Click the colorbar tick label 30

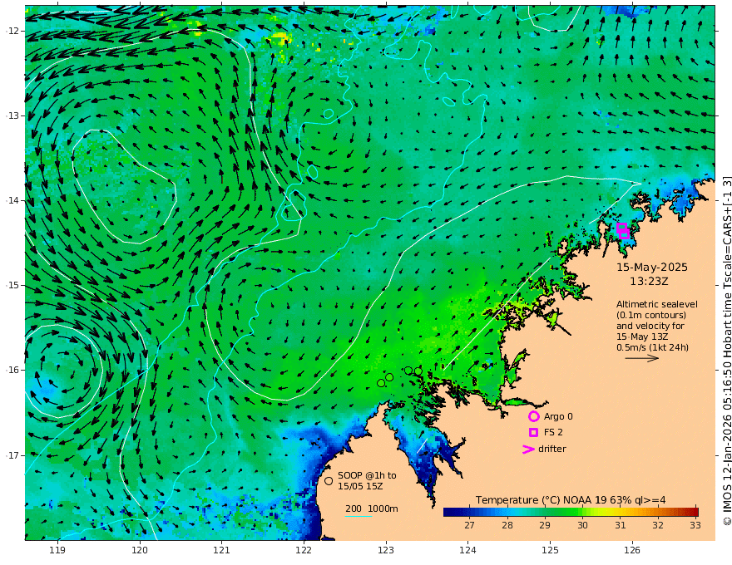point(582,525)
